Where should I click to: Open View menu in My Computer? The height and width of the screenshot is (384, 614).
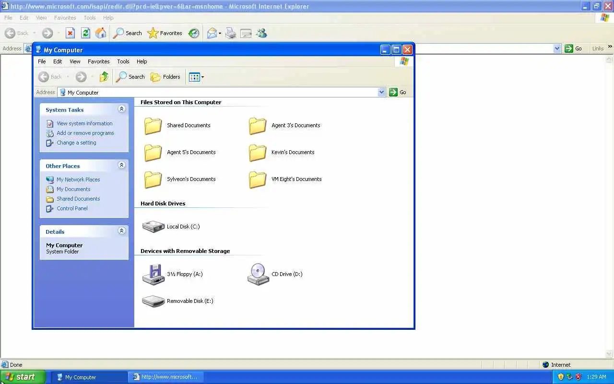75,61
